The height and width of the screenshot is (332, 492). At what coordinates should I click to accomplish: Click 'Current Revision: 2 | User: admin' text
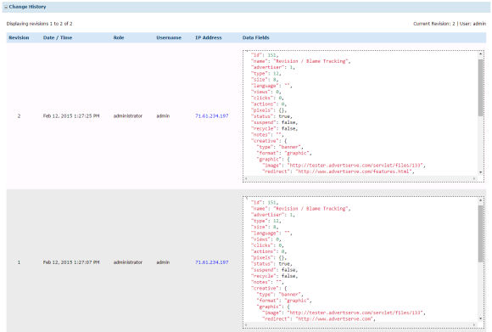pyautogui.click(x=450, y=24)
